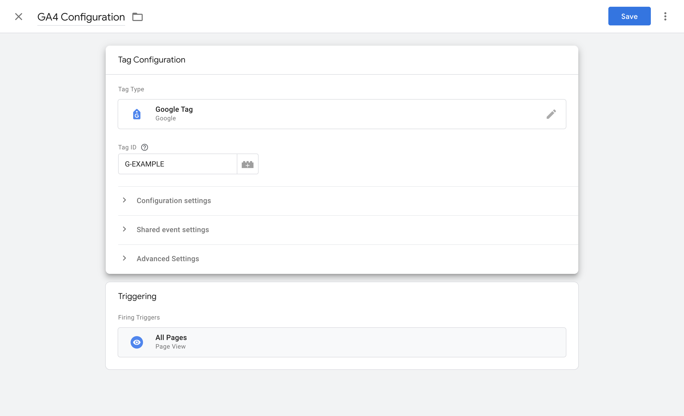Click the Triggering section heading
The height and width of the screenshot is (416, 684).
pyautogui.click(x=137, y=296)
